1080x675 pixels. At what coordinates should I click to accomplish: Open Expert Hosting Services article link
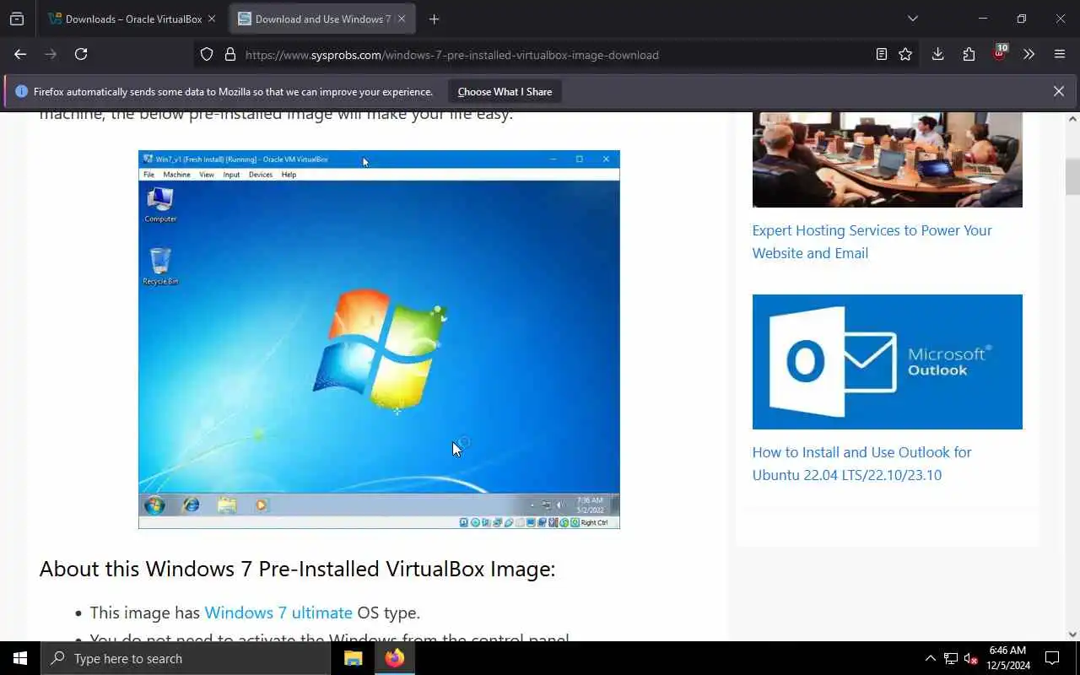[x=872, y=241]
